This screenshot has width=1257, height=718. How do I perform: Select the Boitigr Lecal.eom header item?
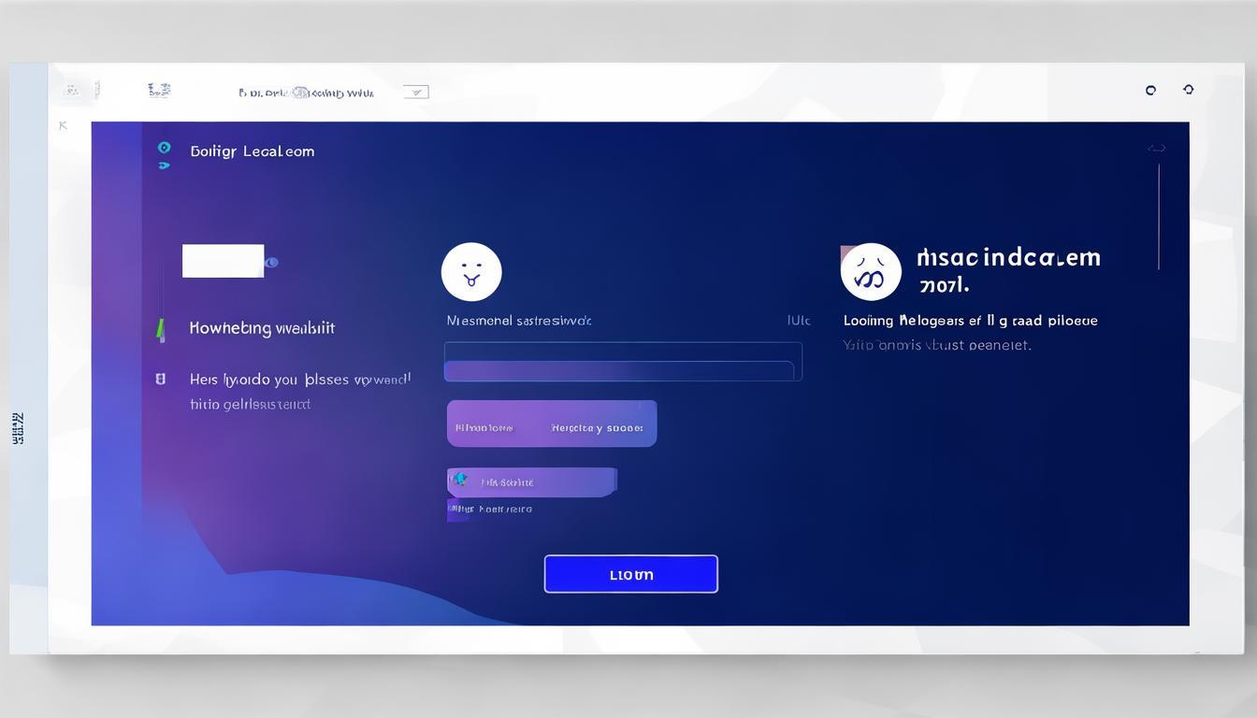coord(253,151)
